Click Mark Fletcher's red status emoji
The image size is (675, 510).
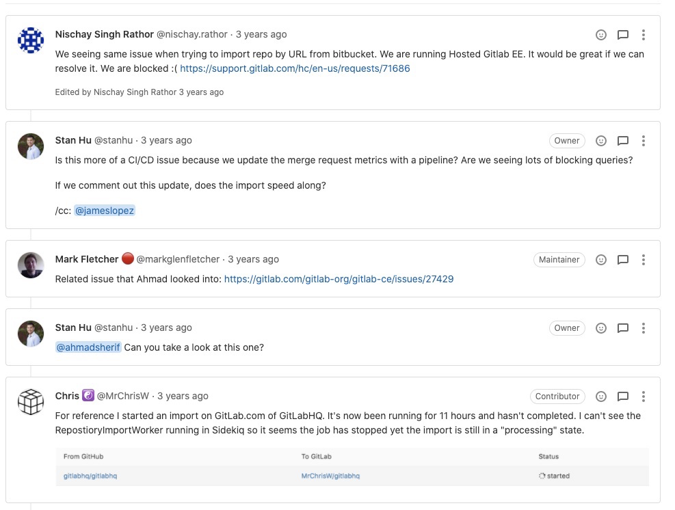(x=128, y=258)
